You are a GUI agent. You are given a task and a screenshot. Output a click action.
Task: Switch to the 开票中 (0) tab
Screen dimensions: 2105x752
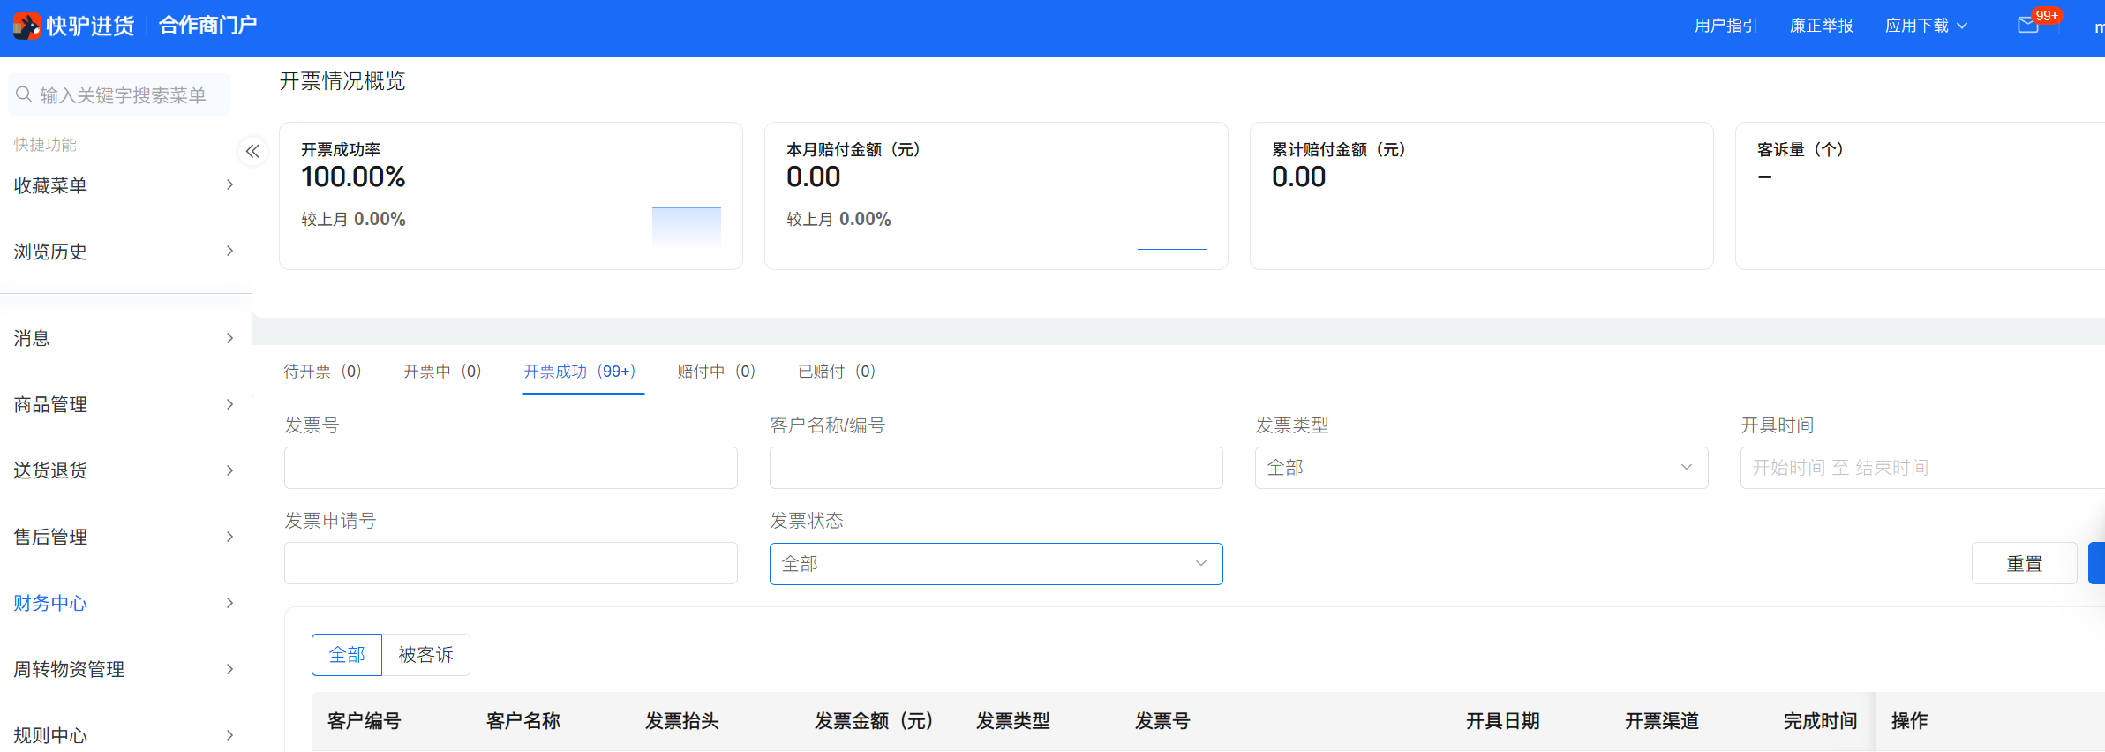click(442, 372)
